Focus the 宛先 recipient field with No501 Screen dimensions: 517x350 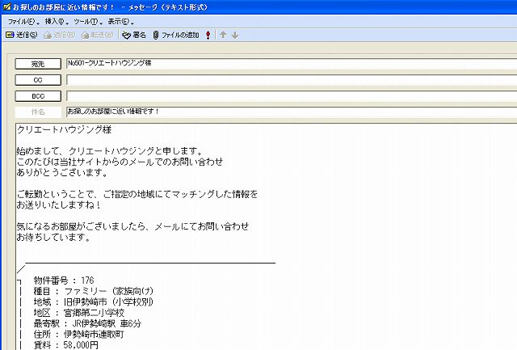click(292, 63)
